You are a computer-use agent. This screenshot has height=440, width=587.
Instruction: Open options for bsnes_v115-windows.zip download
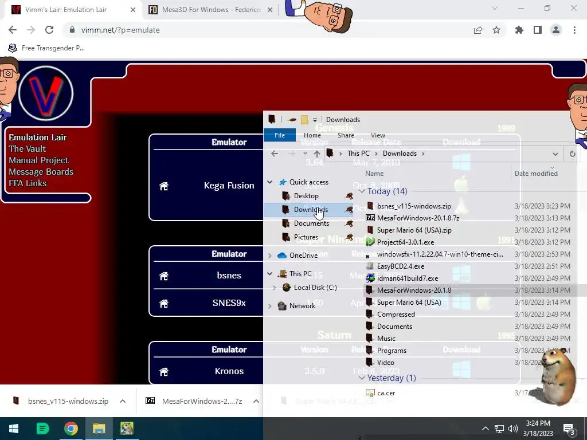coord(123,401)
